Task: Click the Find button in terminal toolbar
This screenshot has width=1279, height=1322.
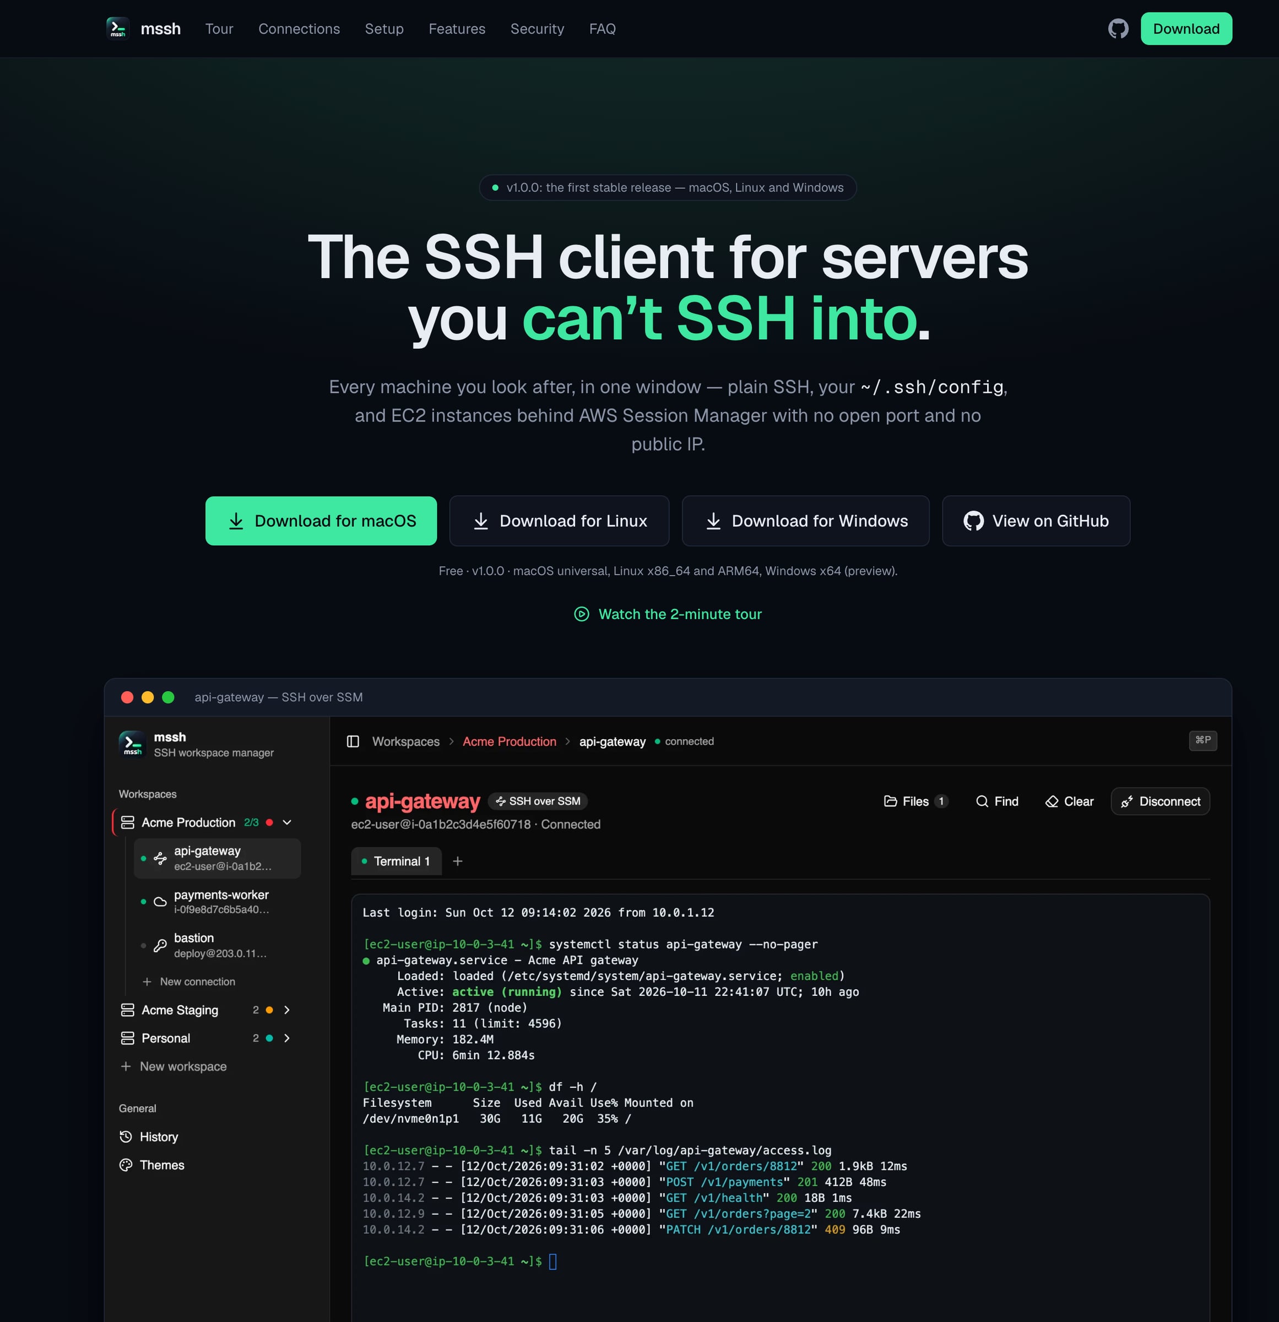Action: [997, 801]
